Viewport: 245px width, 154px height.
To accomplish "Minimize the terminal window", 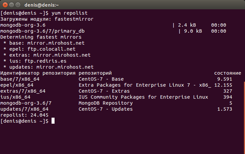I will coord(12,5).
